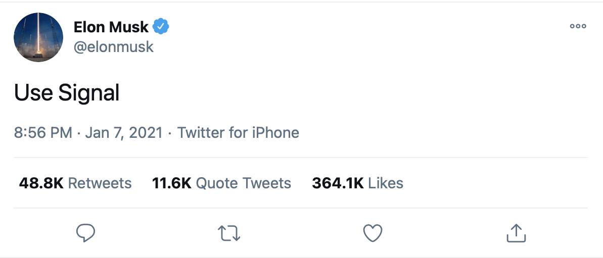
Task: Like the tweet with the heart icon
Action: (x=373, y=233)
